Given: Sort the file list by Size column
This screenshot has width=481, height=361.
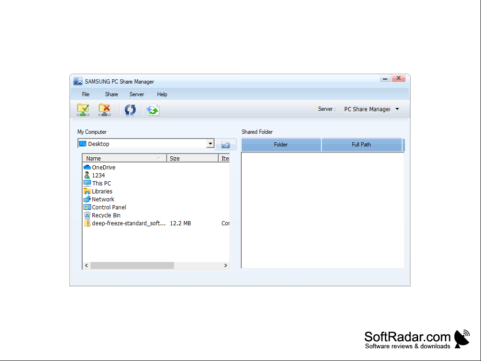Looking at the screenshot, I should pos(193,158).
